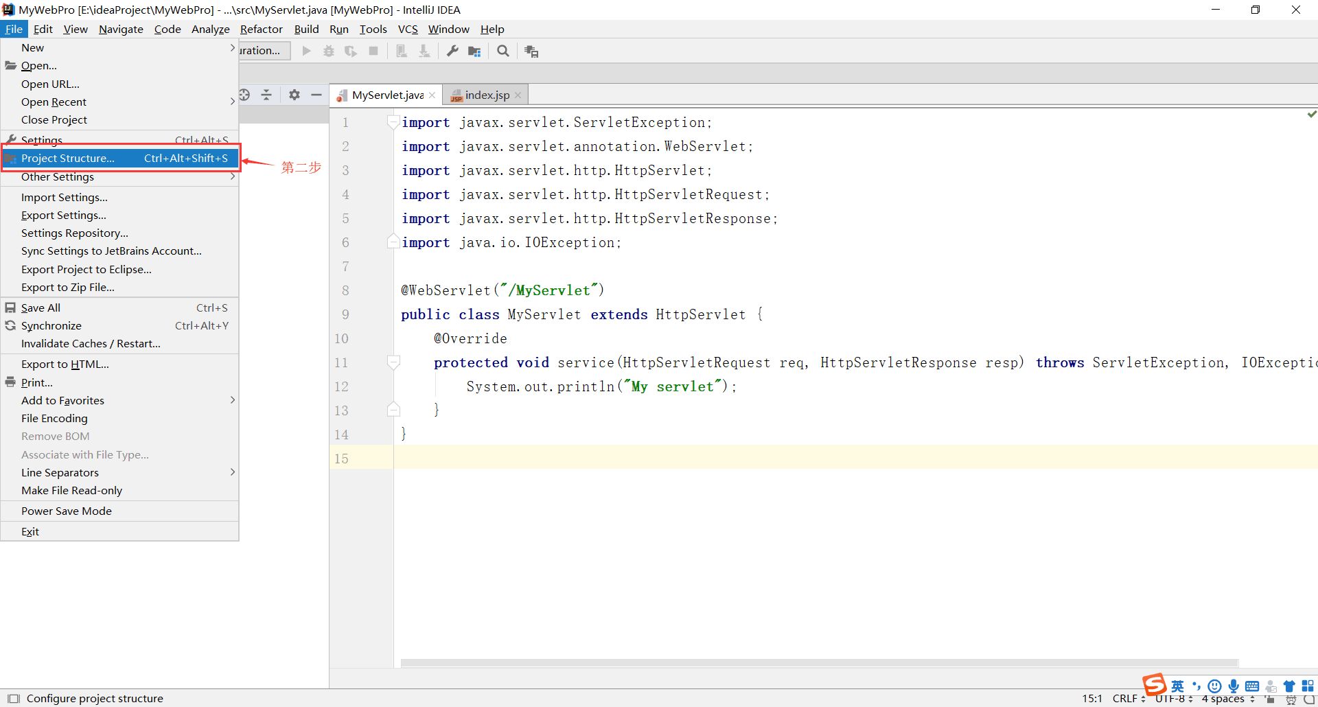The width and height of the screenshot is (1318, 707).
Task: Click the Run (play) toolbar icon
Action: pos(307,51)
